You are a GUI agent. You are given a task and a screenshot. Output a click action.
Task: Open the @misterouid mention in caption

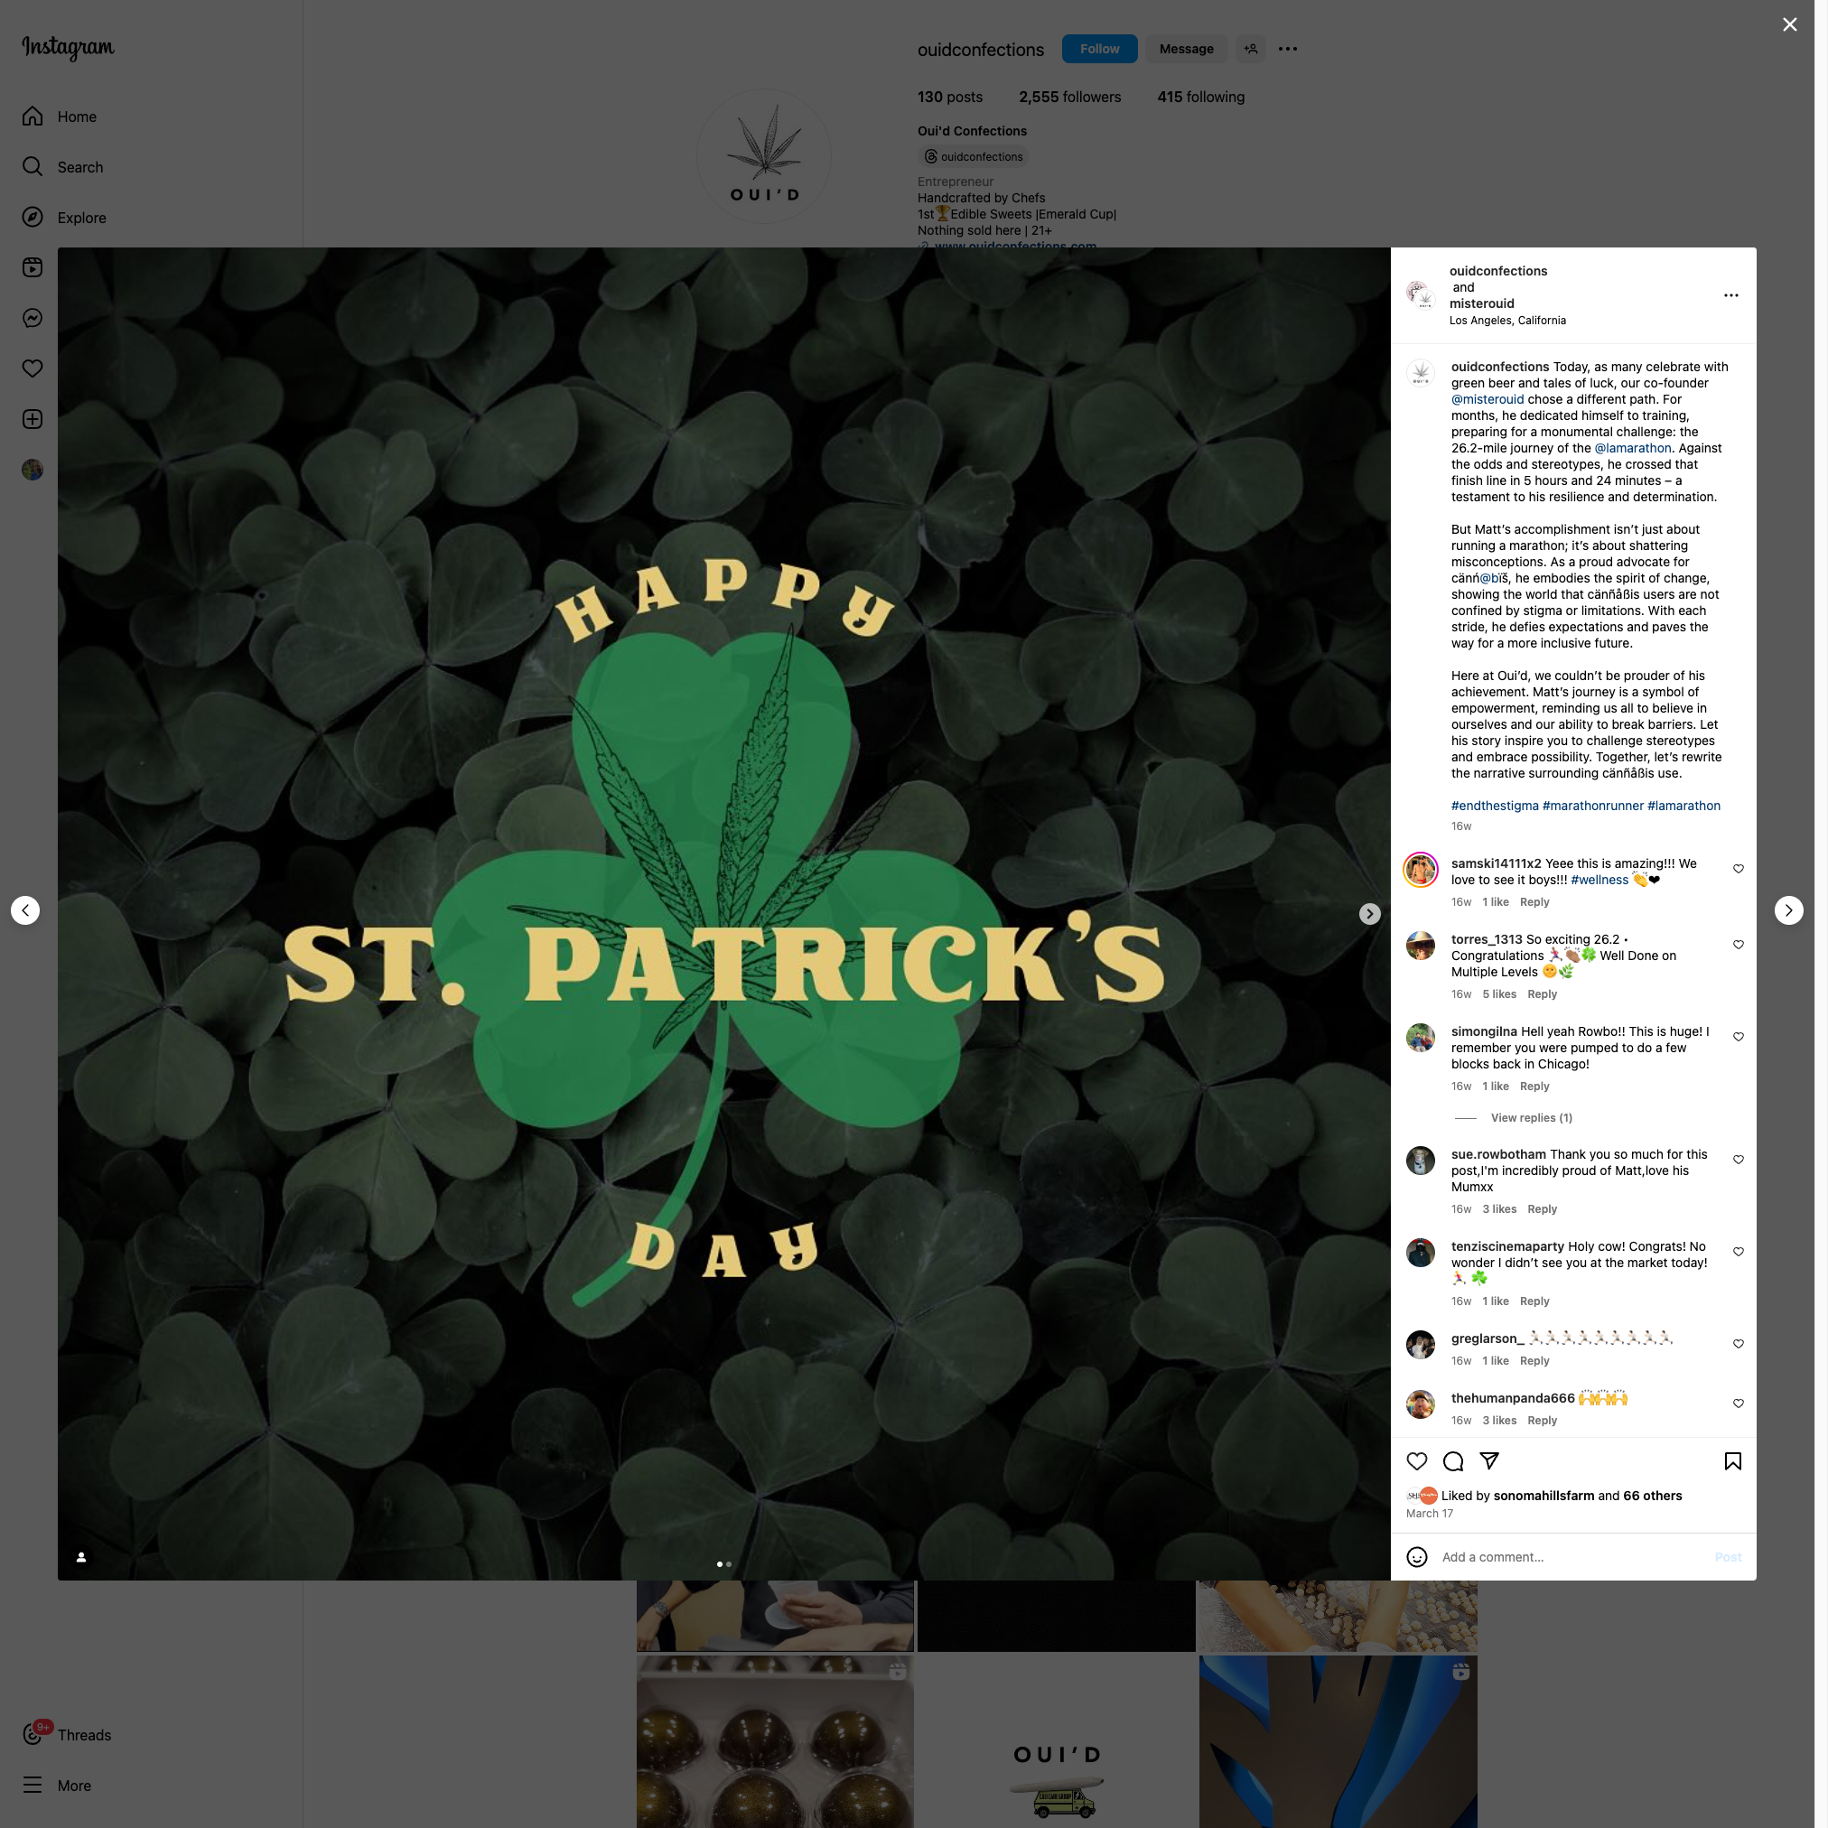[x=1488, y=399]
